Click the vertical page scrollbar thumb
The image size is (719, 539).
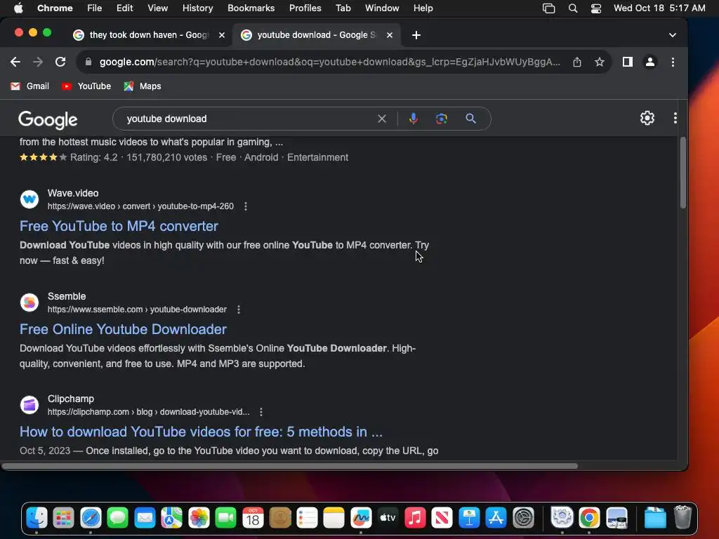682,173
